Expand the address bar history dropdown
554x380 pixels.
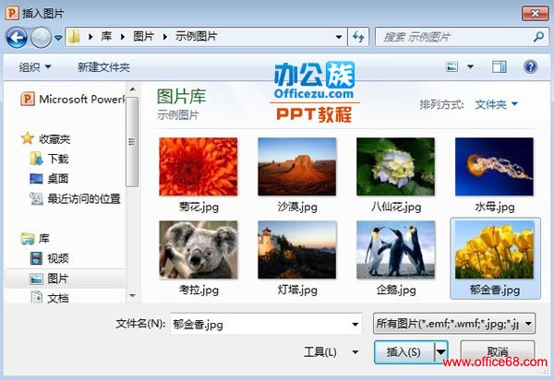[x=339, y=37]
